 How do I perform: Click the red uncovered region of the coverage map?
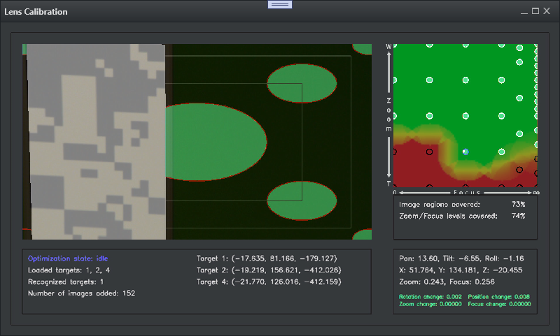click(413, 168)
